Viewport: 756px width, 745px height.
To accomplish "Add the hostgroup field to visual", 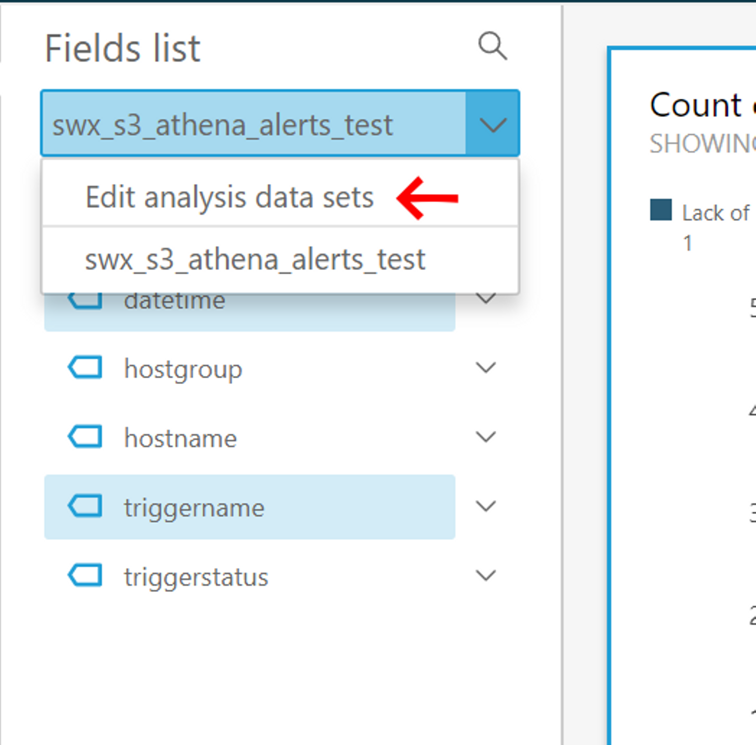I will (183, 369).
